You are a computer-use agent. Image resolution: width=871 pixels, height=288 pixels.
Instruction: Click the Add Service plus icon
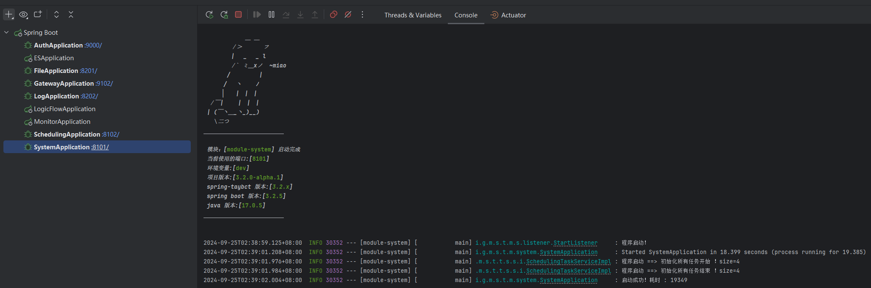(x=9, y=14)
